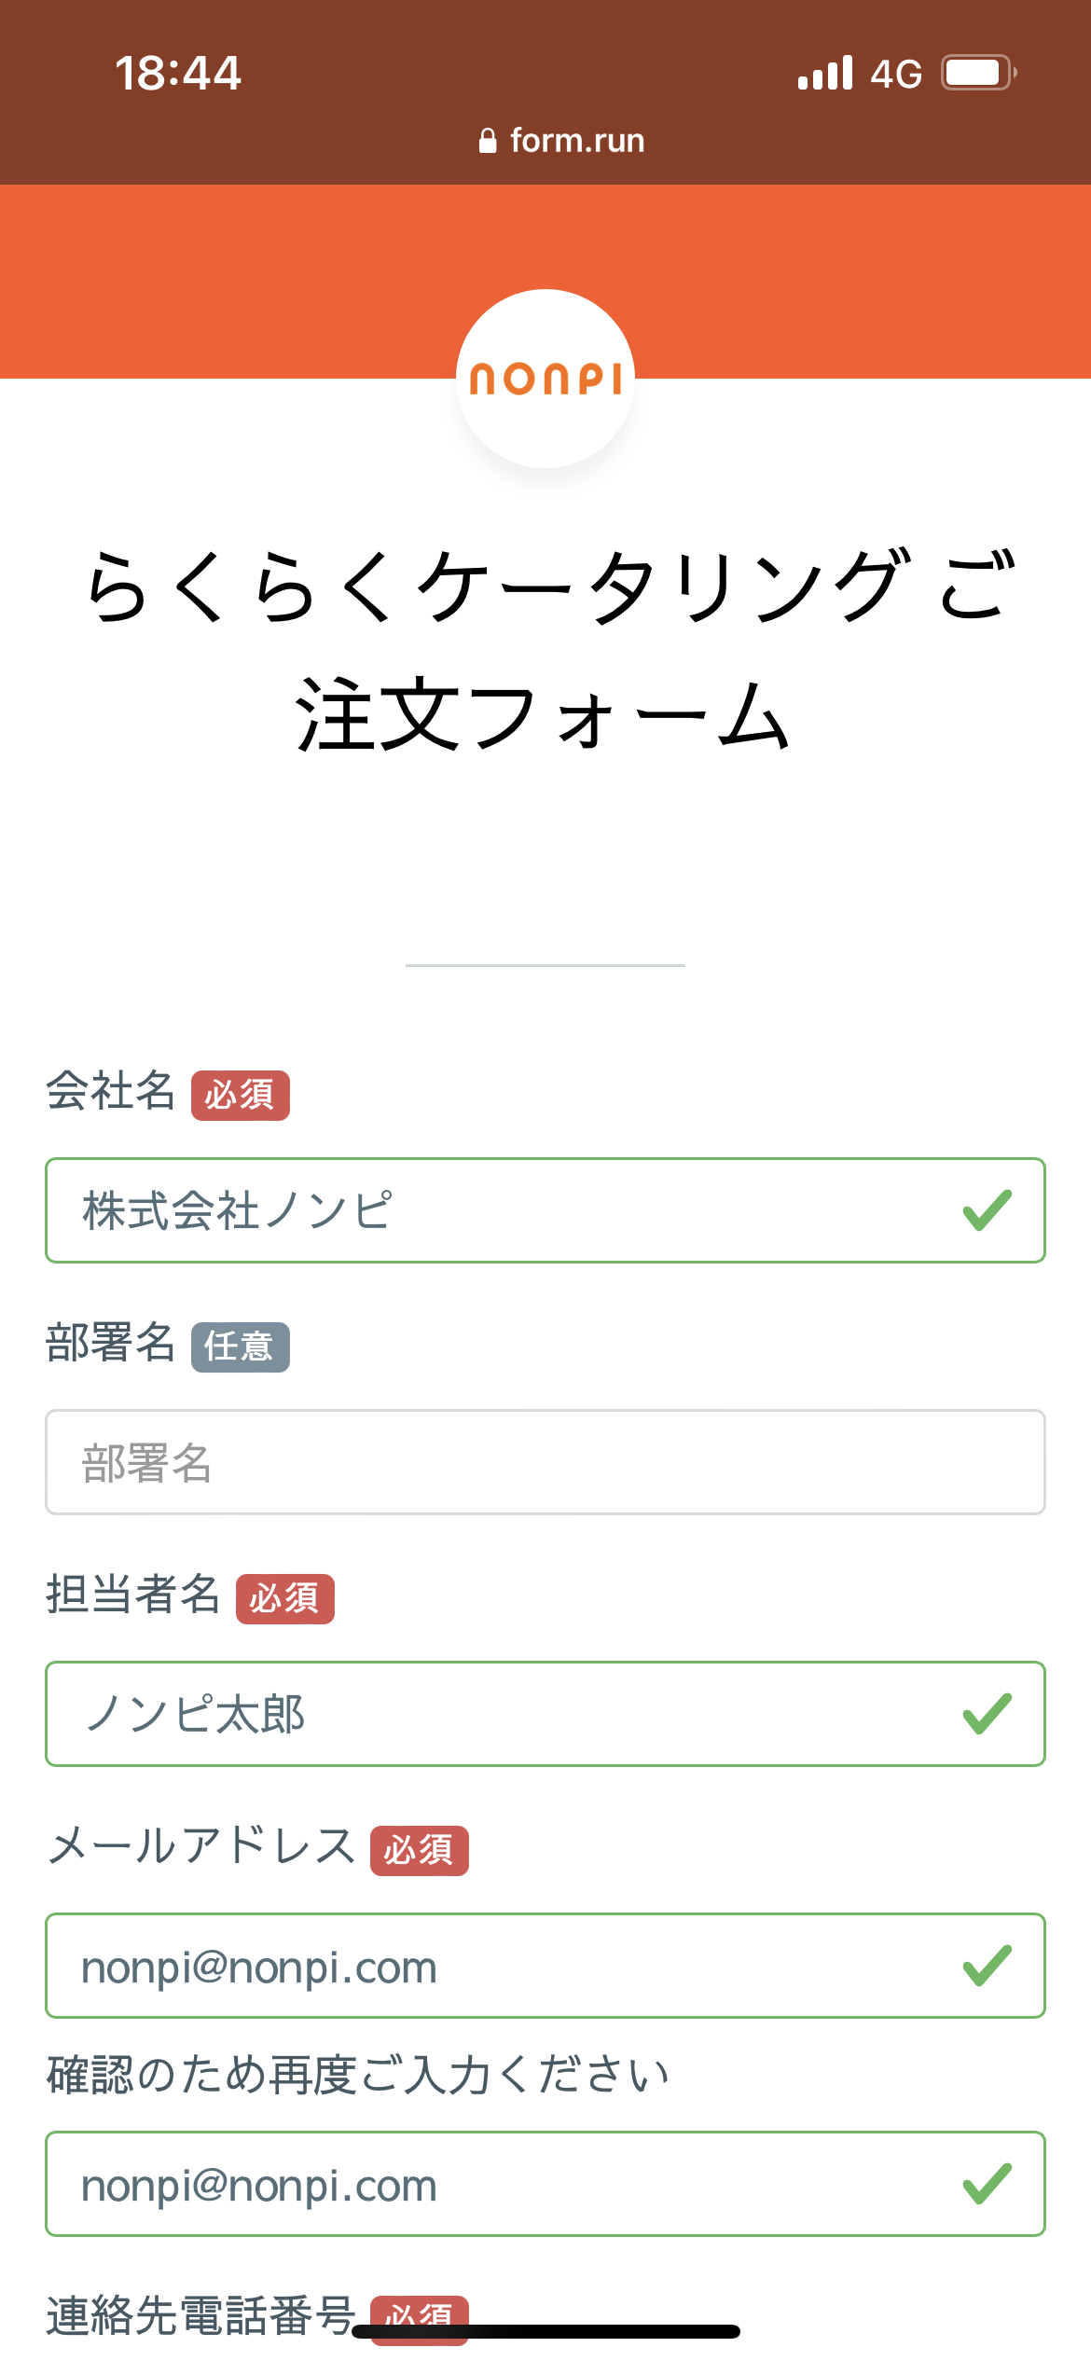The height and width of the screenshot is (2361, 1091).
Task: Tap the checkmark in the first email field
Action: tap(987, 1966)
